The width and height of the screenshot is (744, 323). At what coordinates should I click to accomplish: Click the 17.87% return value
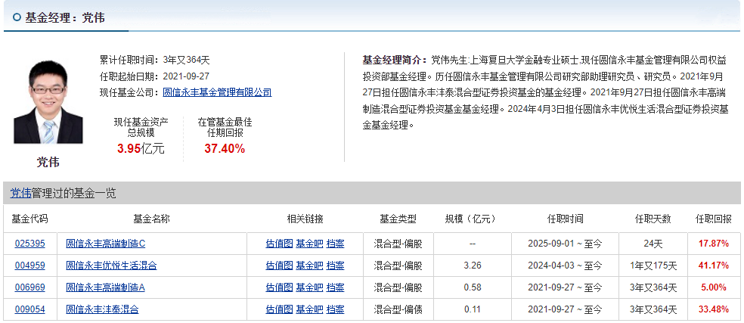[714, 244]
